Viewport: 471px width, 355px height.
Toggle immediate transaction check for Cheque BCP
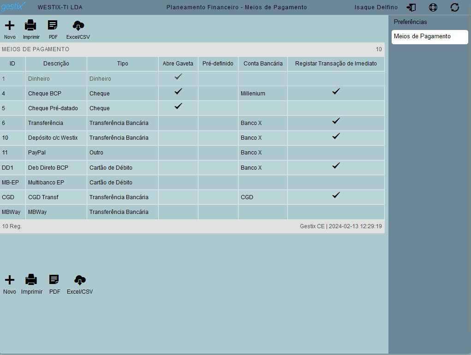point(336,91)
